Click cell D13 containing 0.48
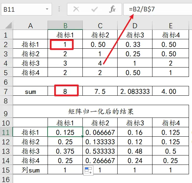The image size is (192, 183). tap(135, 151)
